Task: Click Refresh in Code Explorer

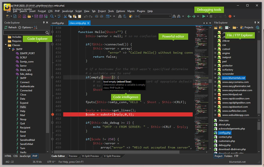Action: coord(11,27)
